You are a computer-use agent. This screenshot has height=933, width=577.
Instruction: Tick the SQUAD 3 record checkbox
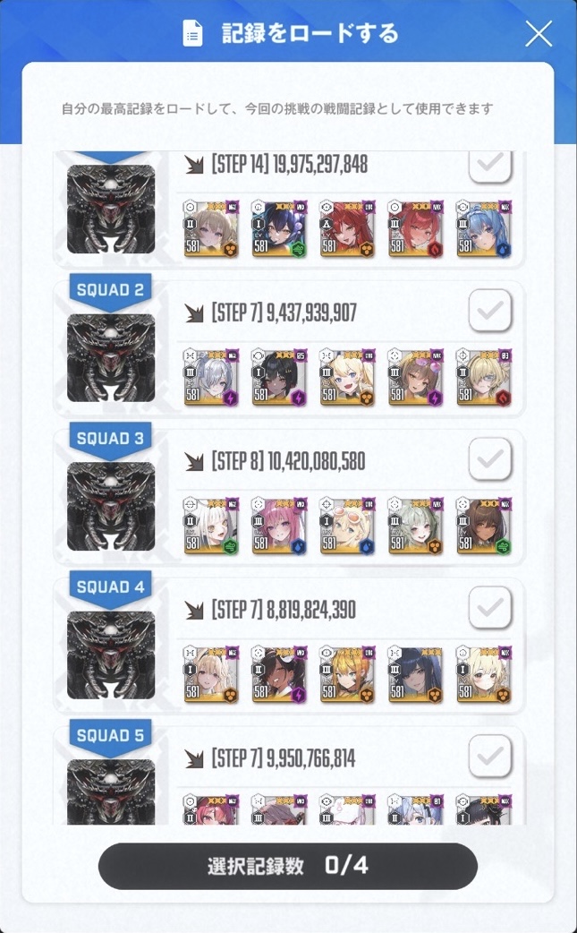(490, 459)
